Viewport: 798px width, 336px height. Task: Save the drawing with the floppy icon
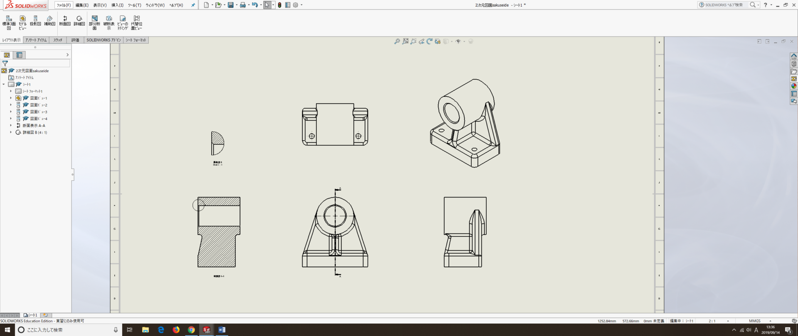tap(230, 5)
